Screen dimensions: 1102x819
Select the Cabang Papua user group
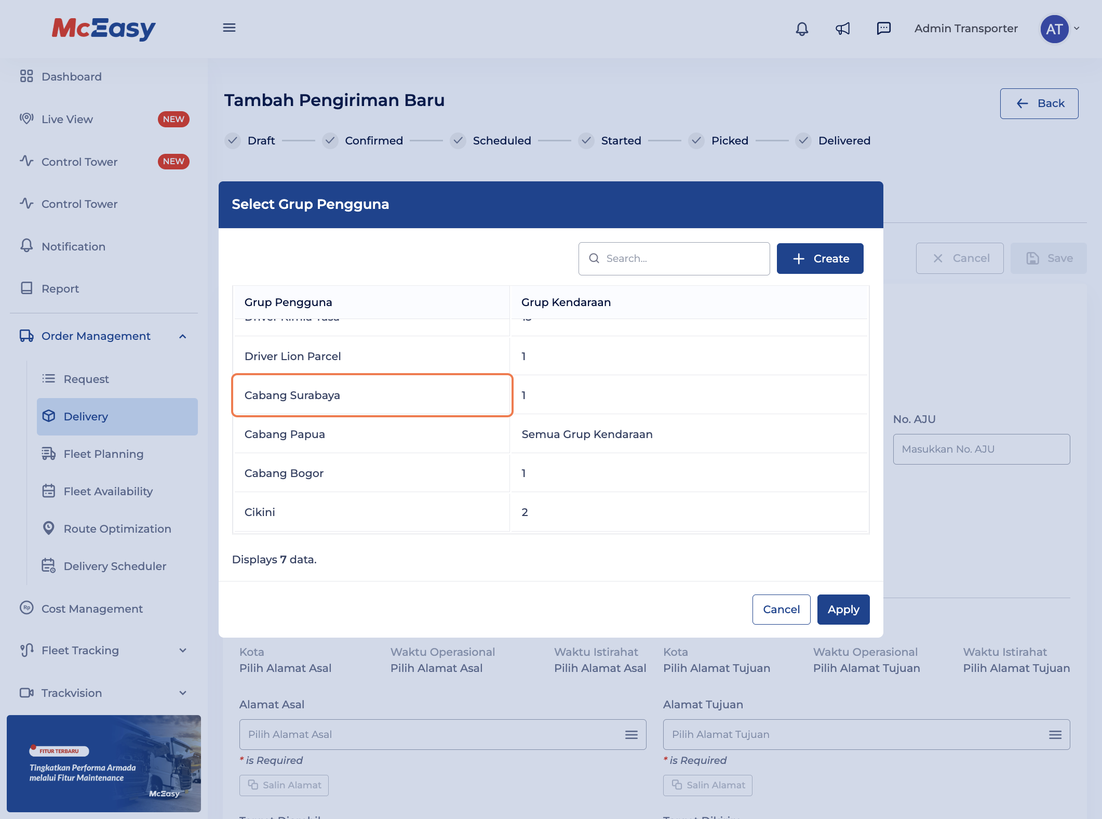(x=285, y=434)
